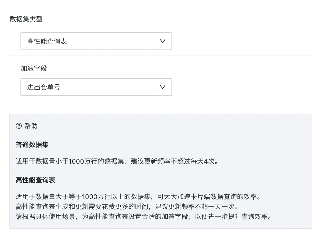This screenshot has width=312, height=230.
Task: Expand the chevron arrow beside 高性能查询表
Action: pos(163,41)
